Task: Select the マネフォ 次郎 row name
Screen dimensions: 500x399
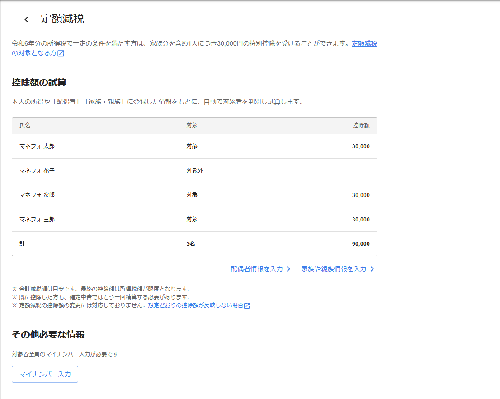Action: pyautogui.click(x=37, y=195)
